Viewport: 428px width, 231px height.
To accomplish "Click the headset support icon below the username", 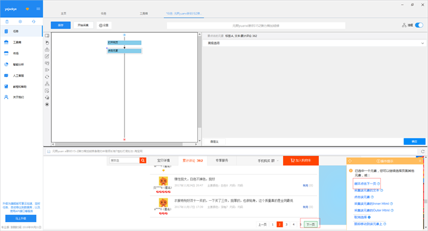I will (33, 21).
